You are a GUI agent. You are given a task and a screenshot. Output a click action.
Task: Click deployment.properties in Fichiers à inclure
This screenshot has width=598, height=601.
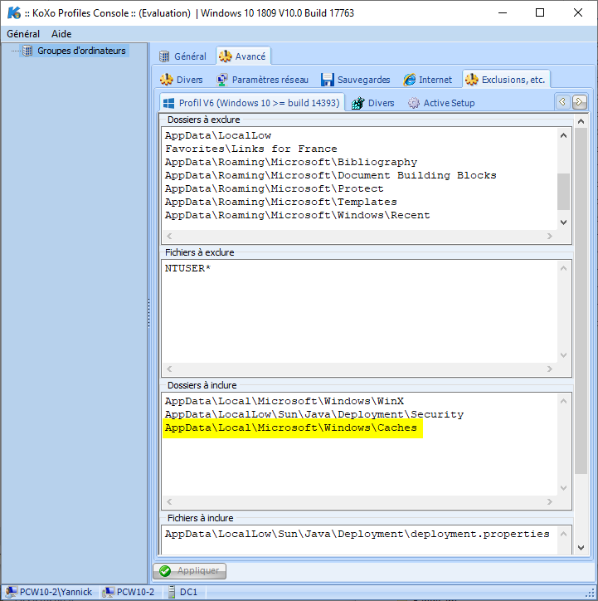click(x=357, y=534)
